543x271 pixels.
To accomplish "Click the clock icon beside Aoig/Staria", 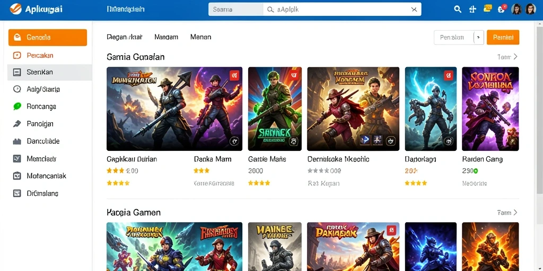I will [16, 89].
